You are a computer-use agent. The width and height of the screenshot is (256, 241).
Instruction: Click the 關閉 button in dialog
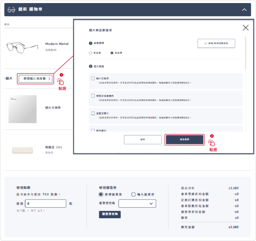click(x=143, y=140)
